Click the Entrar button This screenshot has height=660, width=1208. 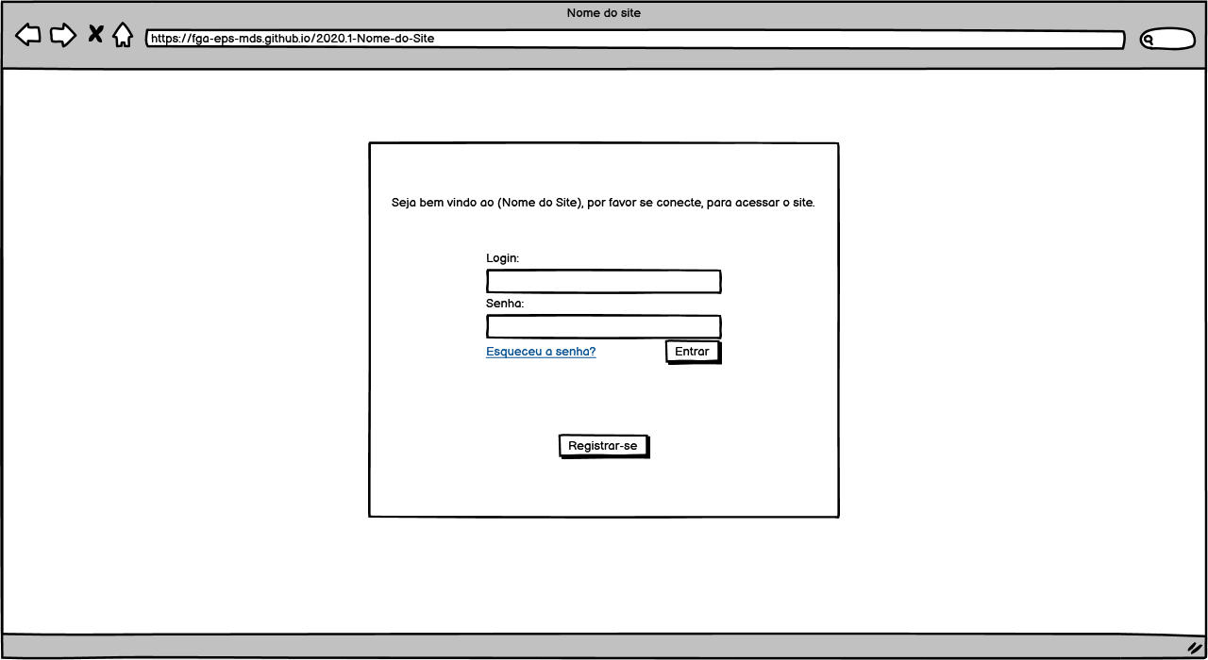(693, 352)
